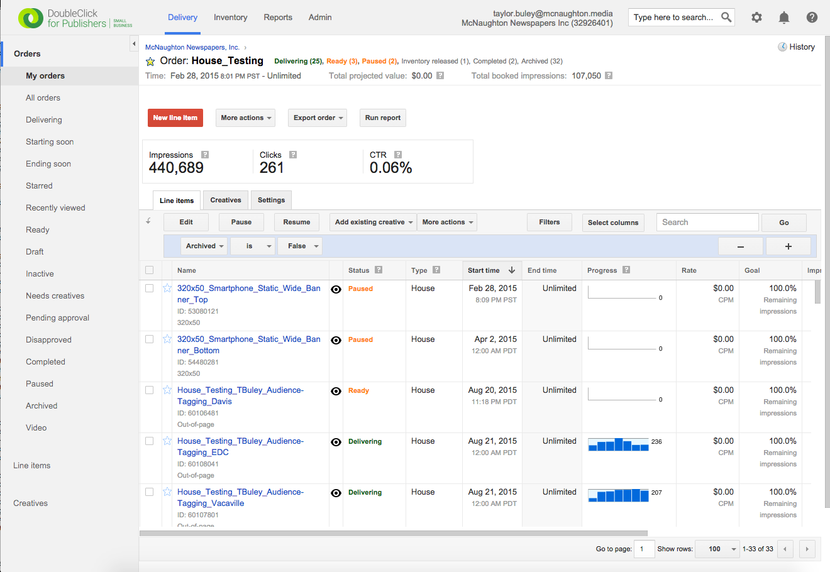Click the help icon beside Impressions

click(205, 155)
